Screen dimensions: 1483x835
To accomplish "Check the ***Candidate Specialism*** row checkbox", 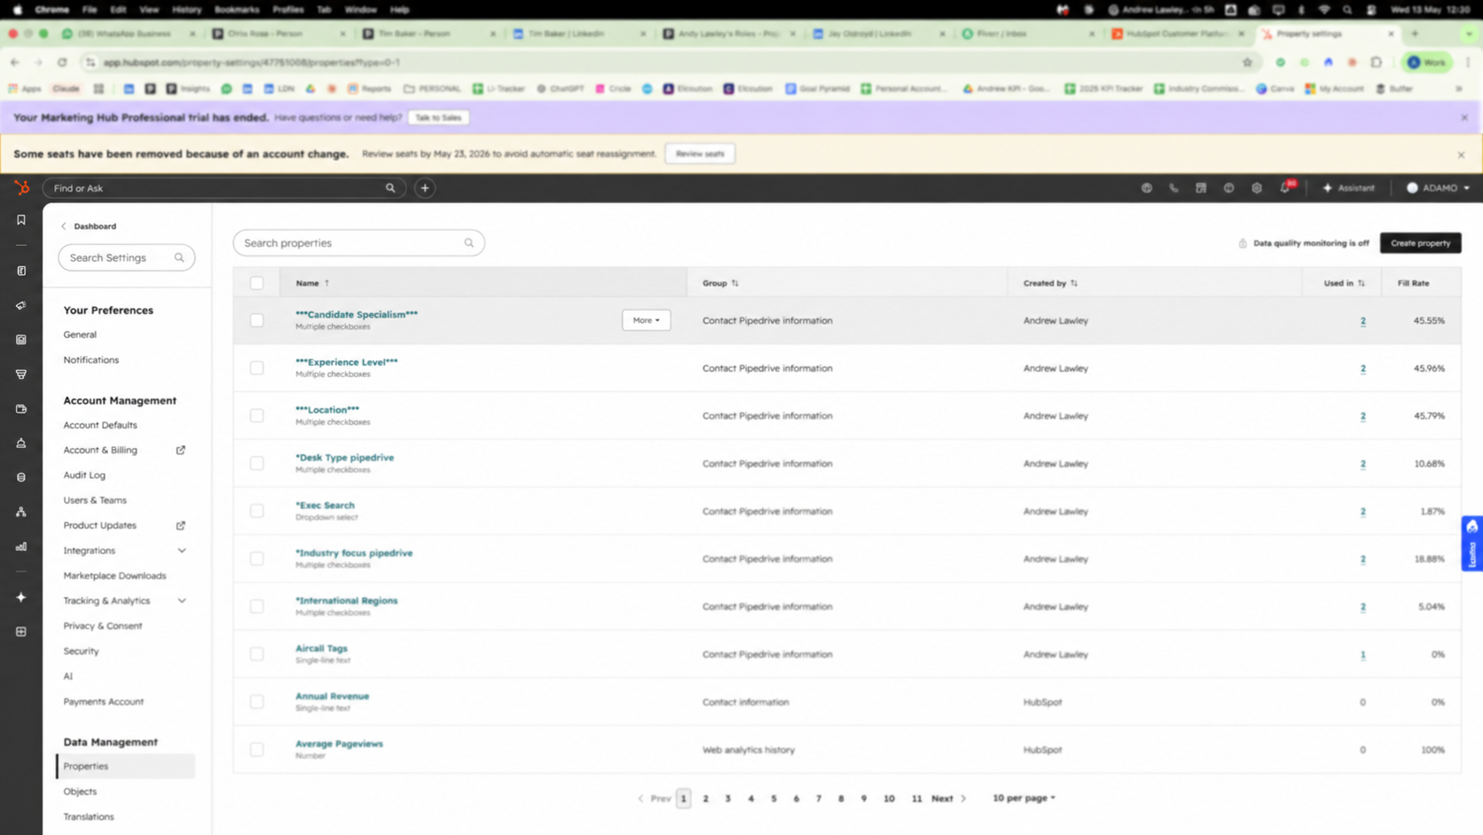I will pos(256,320).
